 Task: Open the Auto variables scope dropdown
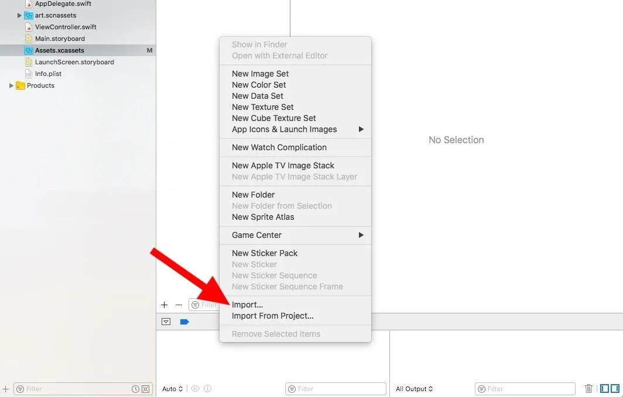172,389
